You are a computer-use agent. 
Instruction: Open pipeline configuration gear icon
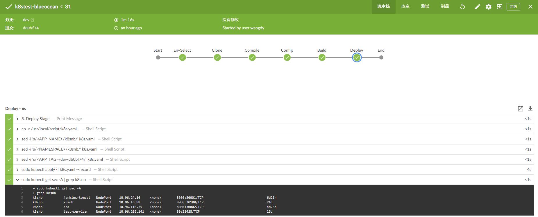tap(489, 7)
